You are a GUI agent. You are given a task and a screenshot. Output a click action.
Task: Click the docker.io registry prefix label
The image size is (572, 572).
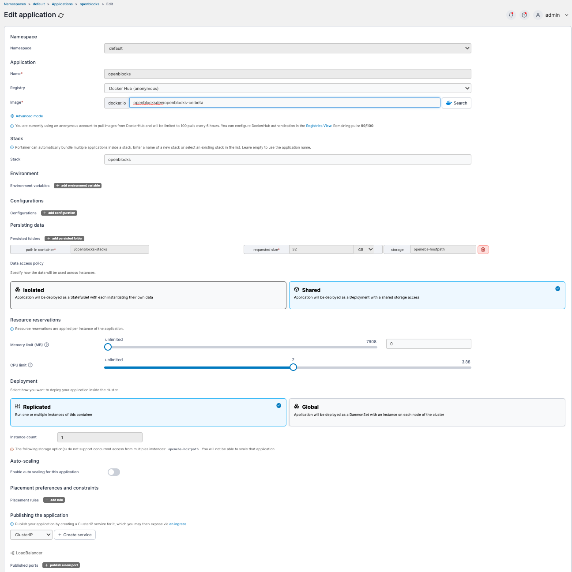(117, 103)
